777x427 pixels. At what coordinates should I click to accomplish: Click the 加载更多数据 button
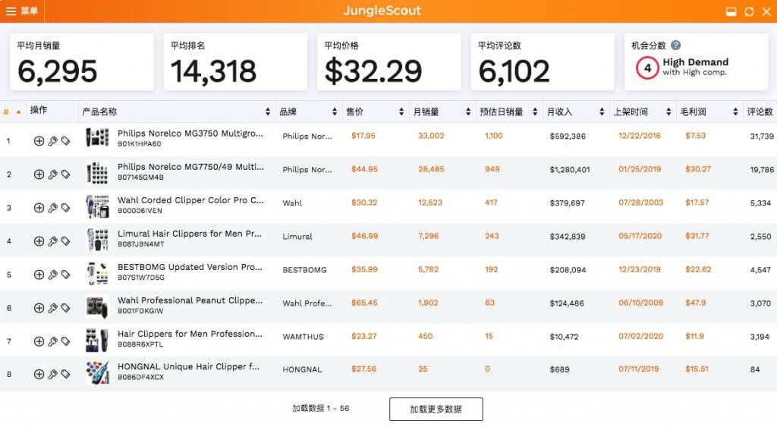[x=436, y=409]
